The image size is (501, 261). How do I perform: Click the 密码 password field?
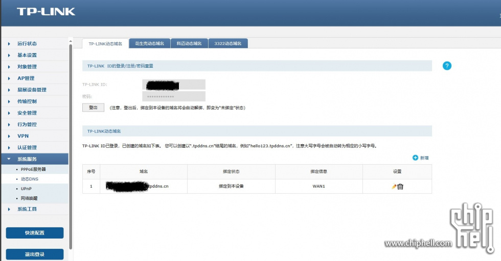pos(174,96)
